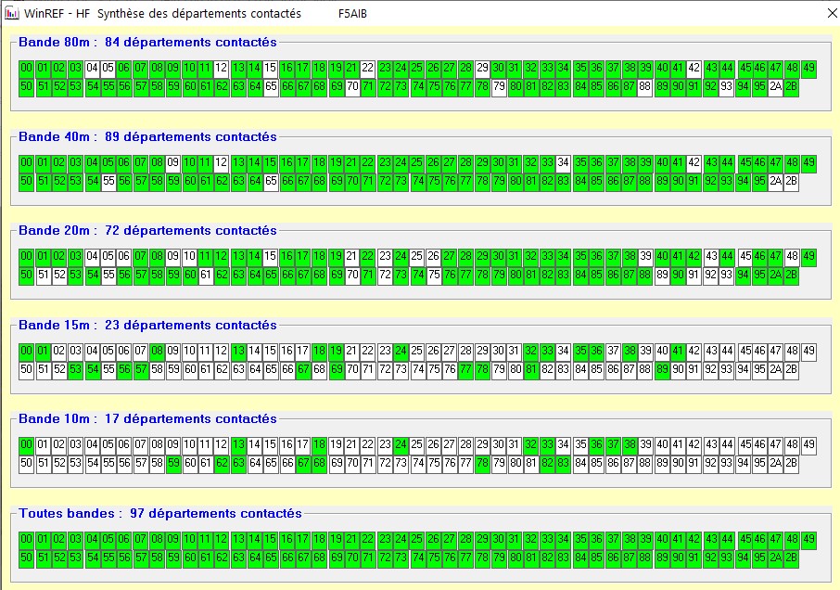The image size is (840, 590).
Task: Click department 2A in the 80m band
Action: 775,86
